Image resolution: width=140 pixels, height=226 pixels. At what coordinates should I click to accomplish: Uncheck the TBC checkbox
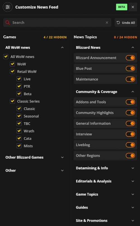point(19,123)
